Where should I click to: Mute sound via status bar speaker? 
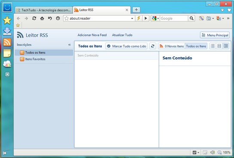212,152
